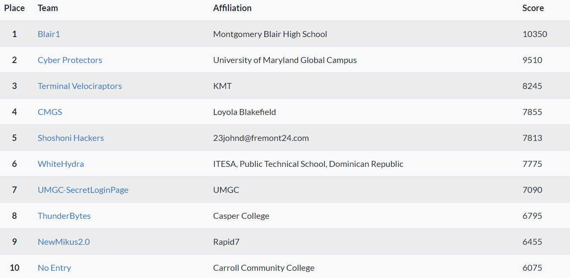This screenshot has width=570, height=278.
Task: Select the ThunderBytes team link
Action: click(64, 216)
